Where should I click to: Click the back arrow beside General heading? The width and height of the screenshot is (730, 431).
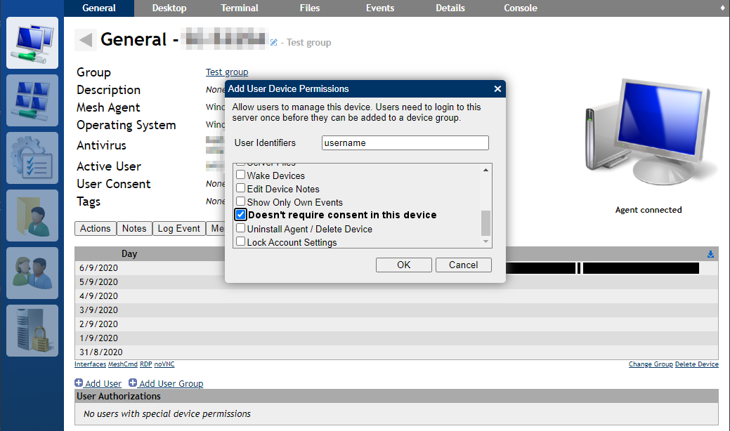(84, 39)
